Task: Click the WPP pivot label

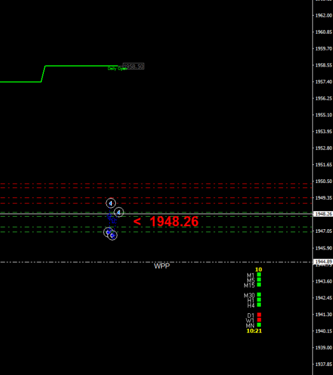Action: tap(162, 266)
